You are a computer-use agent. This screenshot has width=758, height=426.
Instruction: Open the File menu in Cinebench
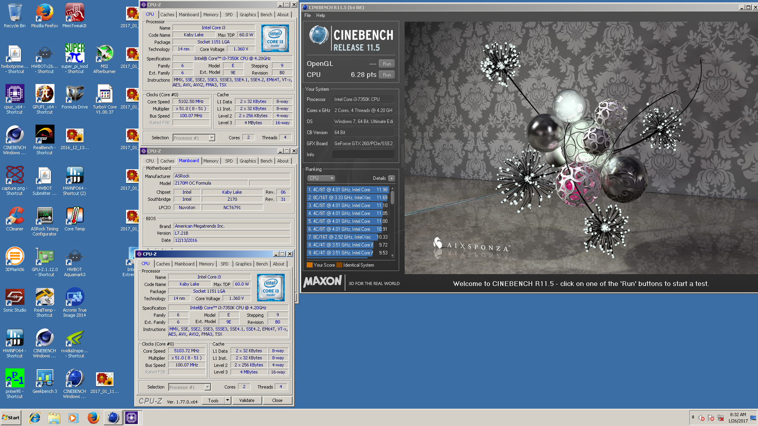308,15
